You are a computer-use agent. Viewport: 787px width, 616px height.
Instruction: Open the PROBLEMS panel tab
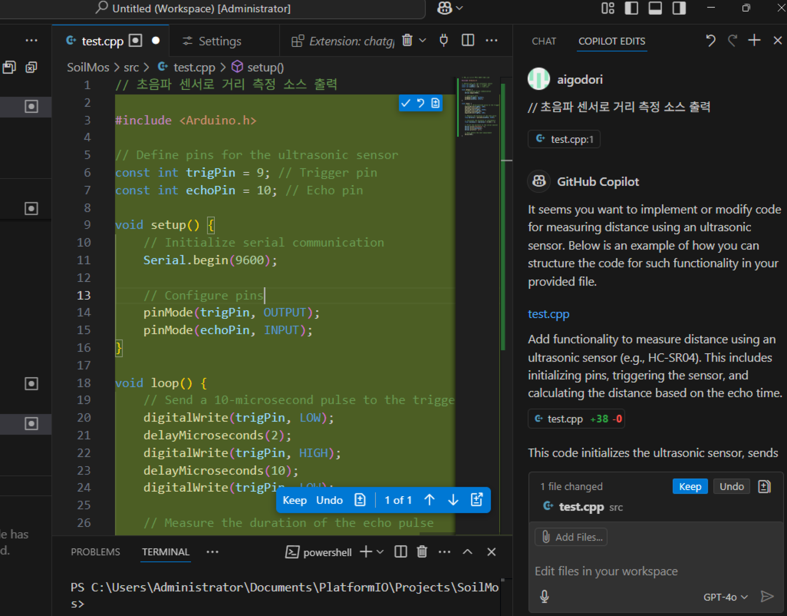(x=95, y=552)
